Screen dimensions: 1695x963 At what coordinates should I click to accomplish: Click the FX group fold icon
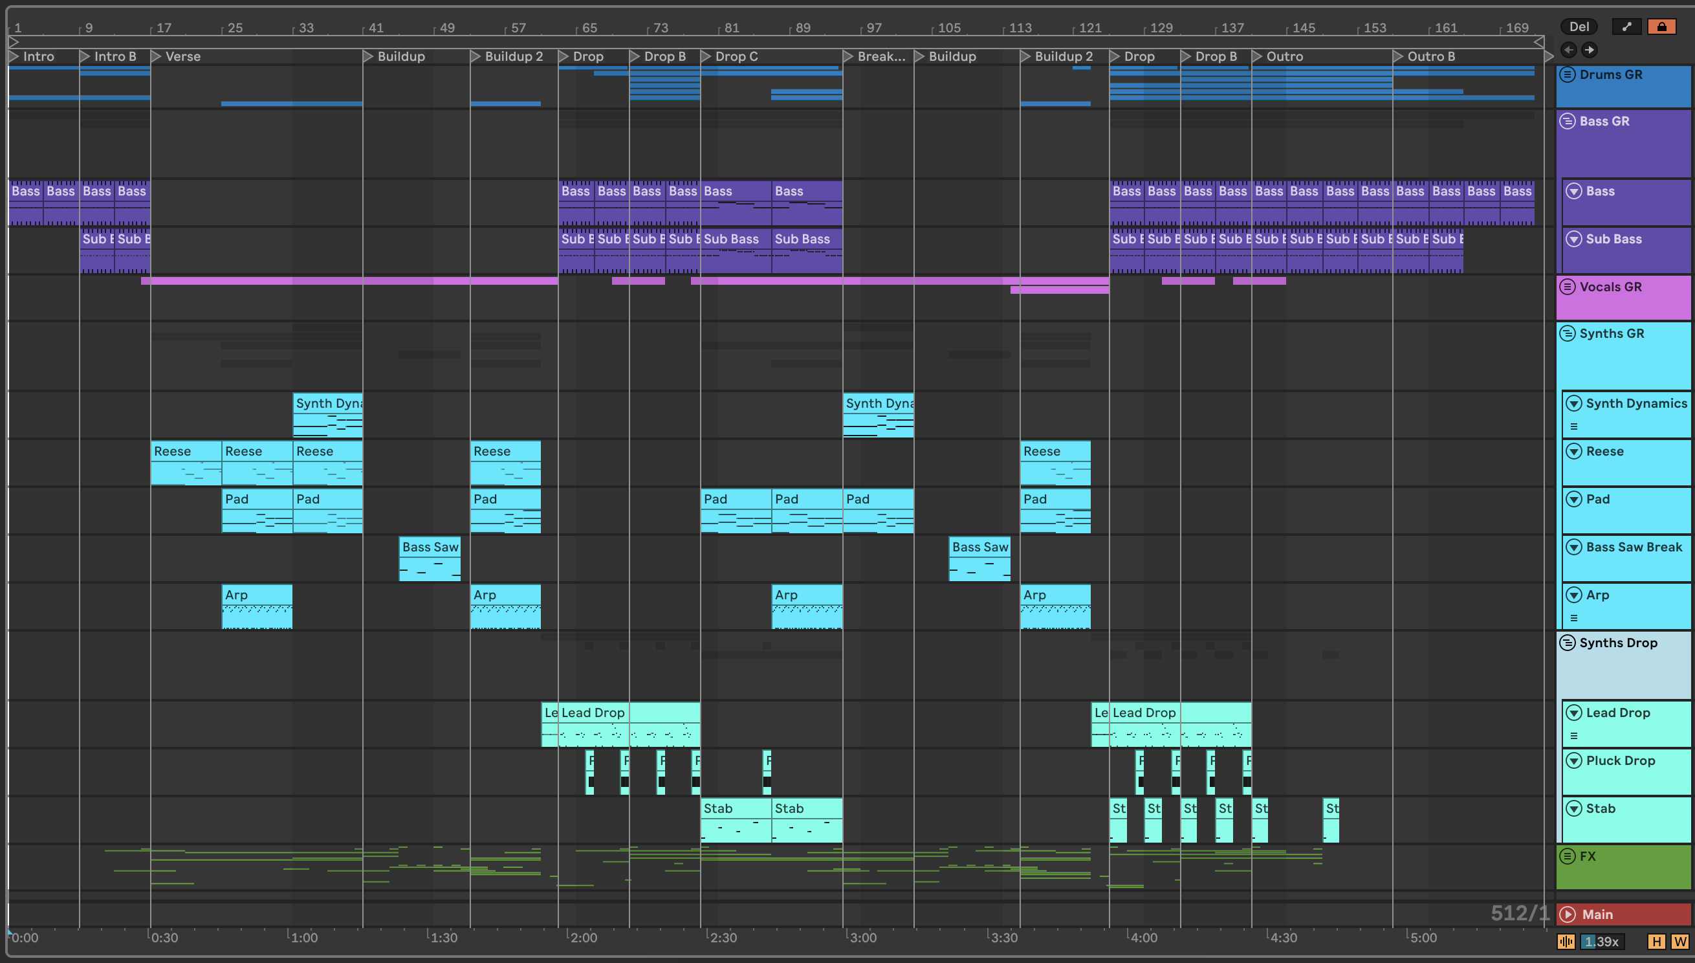[x=1568, y=856]
